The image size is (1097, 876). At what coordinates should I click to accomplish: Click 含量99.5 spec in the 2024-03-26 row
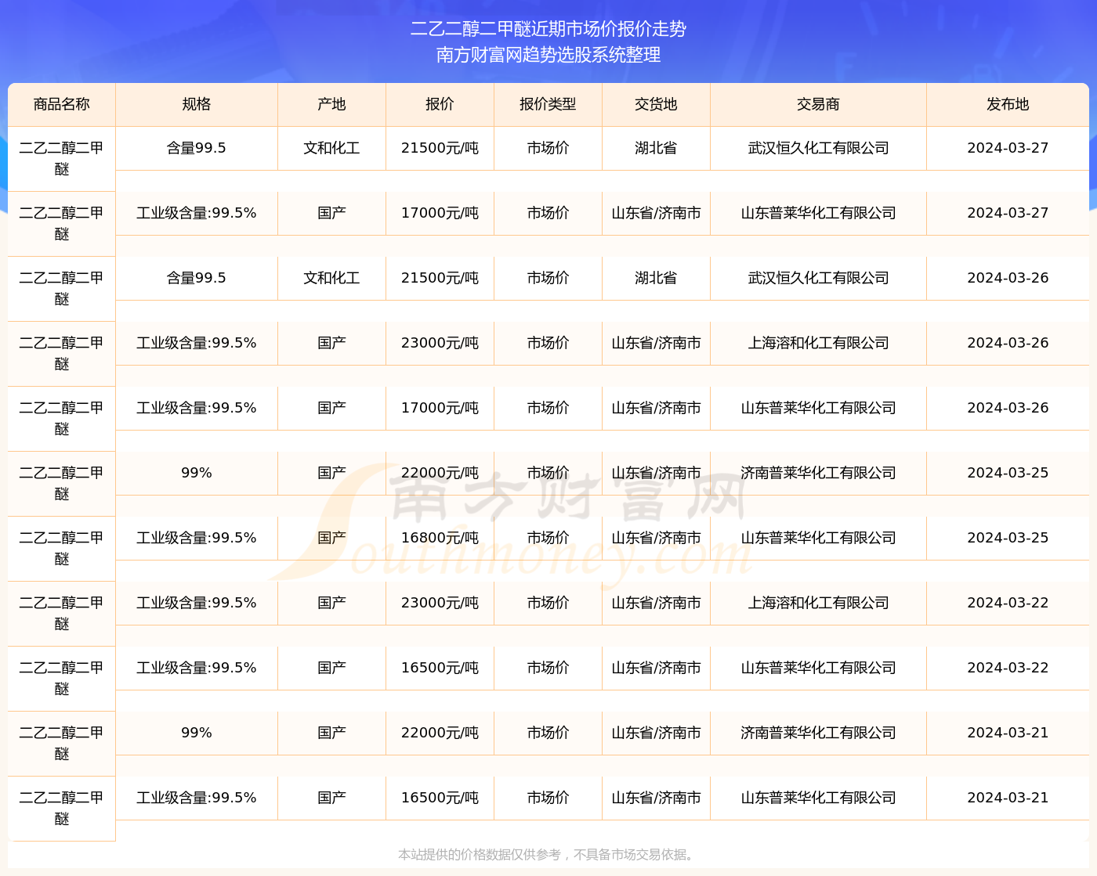click(x=197, y=278)
